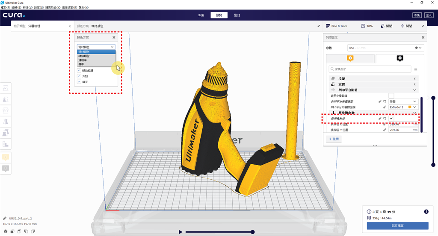Play the layer simulation
This screenshot has height=236, width=438.
[x=181, y=232]
